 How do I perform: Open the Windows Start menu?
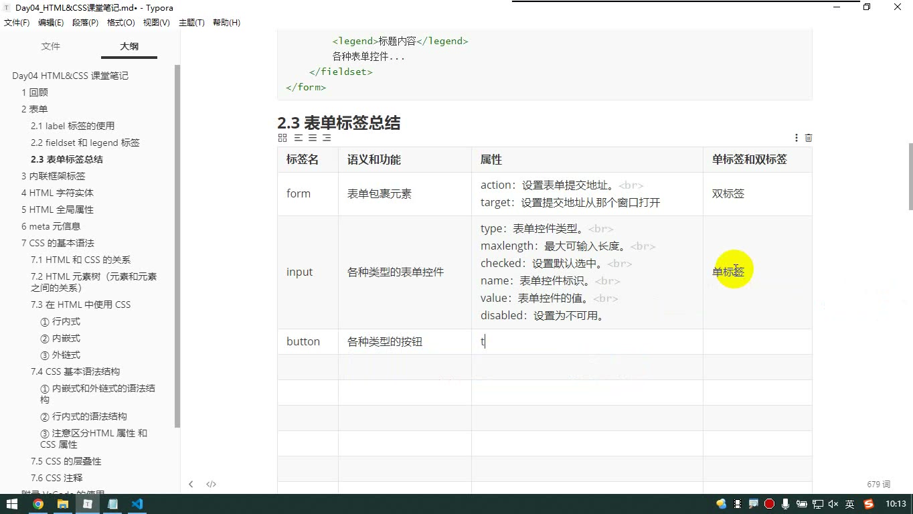click(x=11, y=504)
